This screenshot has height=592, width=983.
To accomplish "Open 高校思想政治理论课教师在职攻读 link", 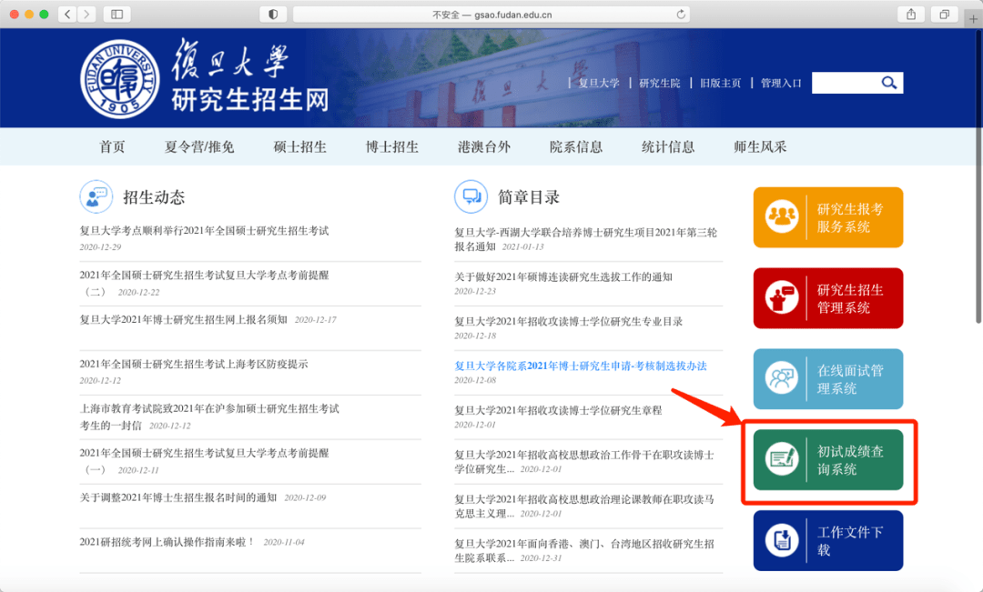I will tap(584, 507).
